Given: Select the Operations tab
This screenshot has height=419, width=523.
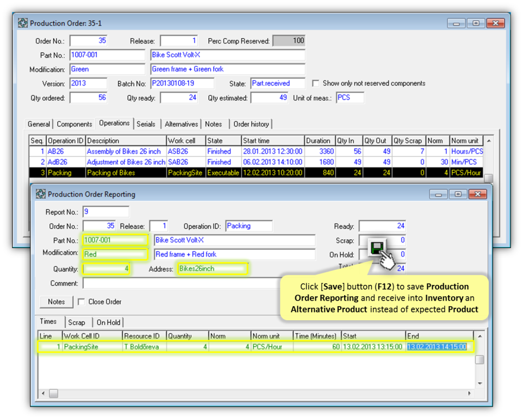Looking at the screenshot, I should click(114, 123).
